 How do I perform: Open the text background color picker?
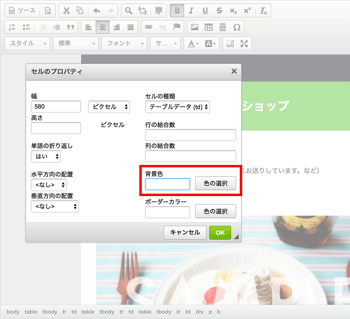[210, 43]
